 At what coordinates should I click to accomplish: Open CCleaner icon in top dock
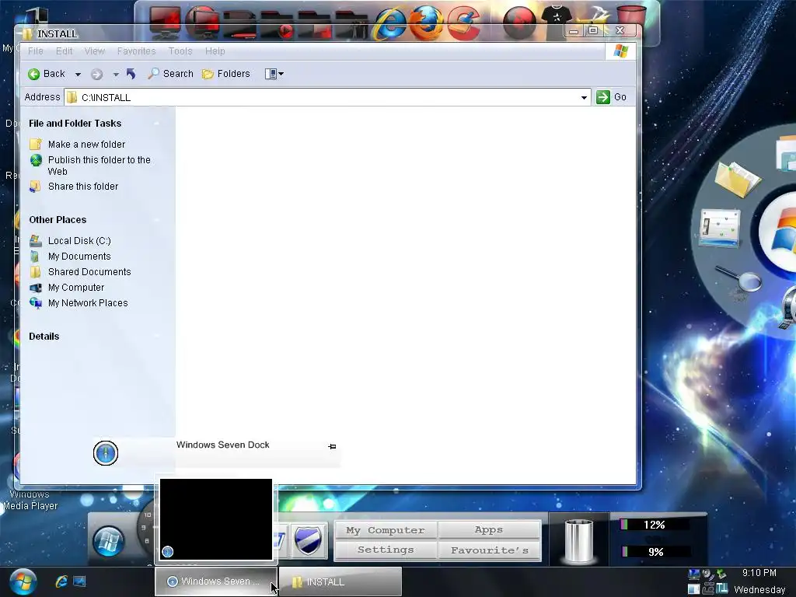pyautogui.click(x=463, y=23)
